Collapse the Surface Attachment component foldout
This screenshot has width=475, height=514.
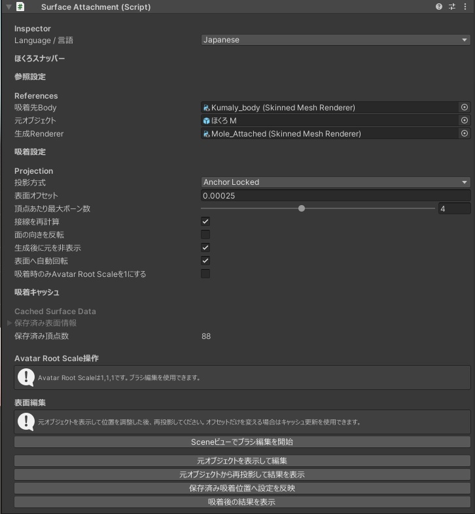pyautogui.click(x=9, y=7)
